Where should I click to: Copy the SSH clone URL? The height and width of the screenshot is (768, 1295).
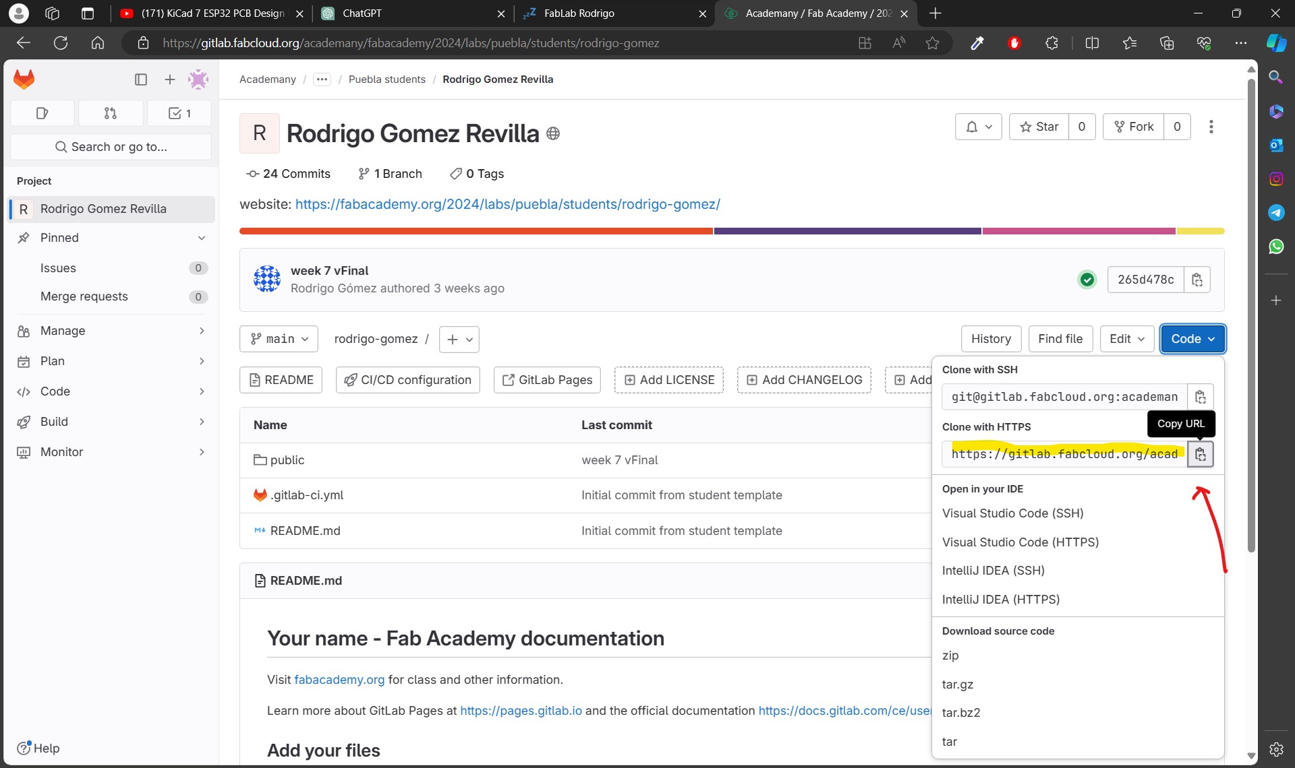[1201, 397]
